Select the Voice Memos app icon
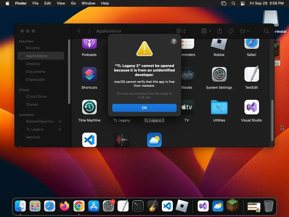 pyautogui.click(x=122, y=140)
